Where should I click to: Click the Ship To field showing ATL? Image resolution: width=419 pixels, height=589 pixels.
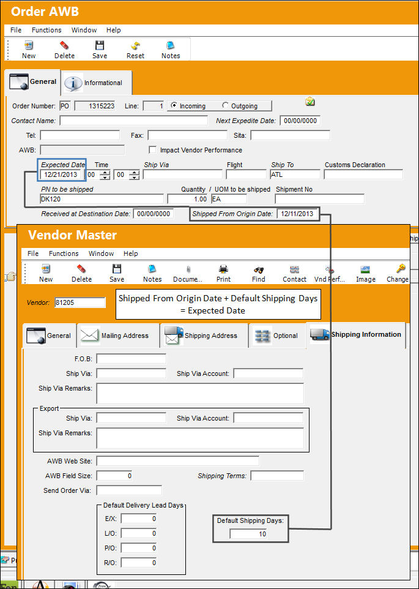click(295, 174)
